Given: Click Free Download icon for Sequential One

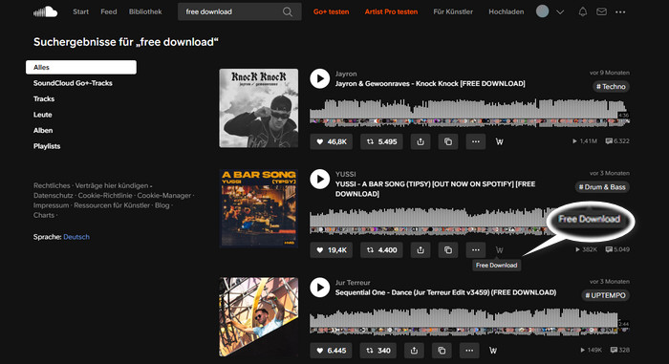Looking at the screenshot, I should (x=493, y=351).
